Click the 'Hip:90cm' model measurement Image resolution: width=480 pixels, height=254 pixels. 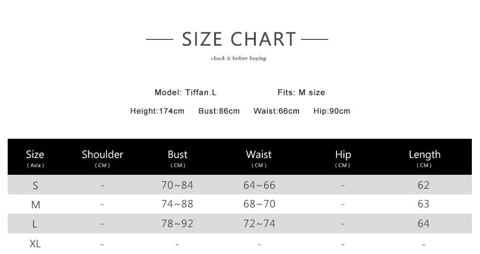pos(332,111)
